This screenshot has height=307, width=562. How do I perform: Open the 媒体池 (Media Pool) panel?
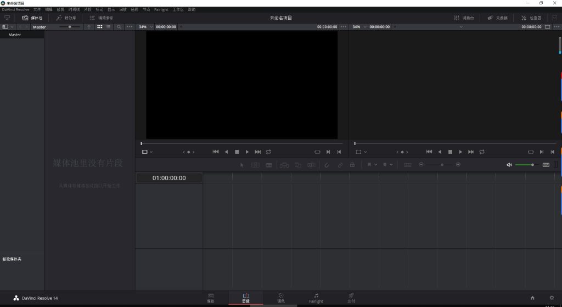(x=32, y=18)
